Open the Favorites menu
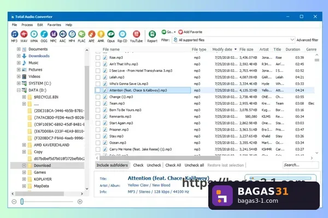 click(x=54, y=25)
